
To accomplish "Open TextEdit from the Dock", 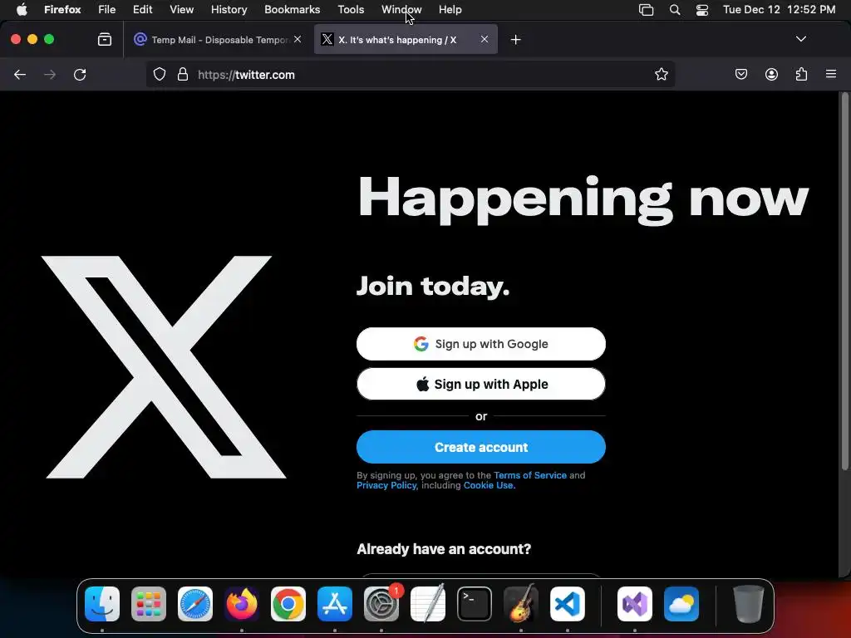I will [x=428, y=604].
